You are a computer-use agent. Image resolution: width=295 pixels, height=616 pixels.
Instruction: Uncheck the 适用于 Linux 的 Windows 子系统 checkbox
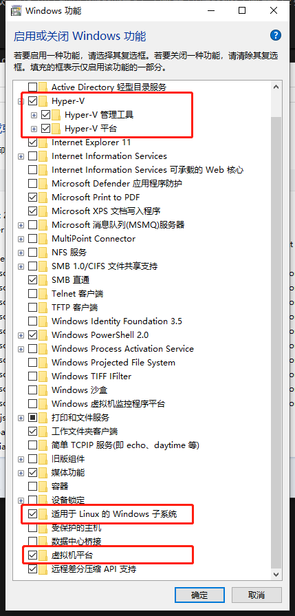(x=33, y=514)
